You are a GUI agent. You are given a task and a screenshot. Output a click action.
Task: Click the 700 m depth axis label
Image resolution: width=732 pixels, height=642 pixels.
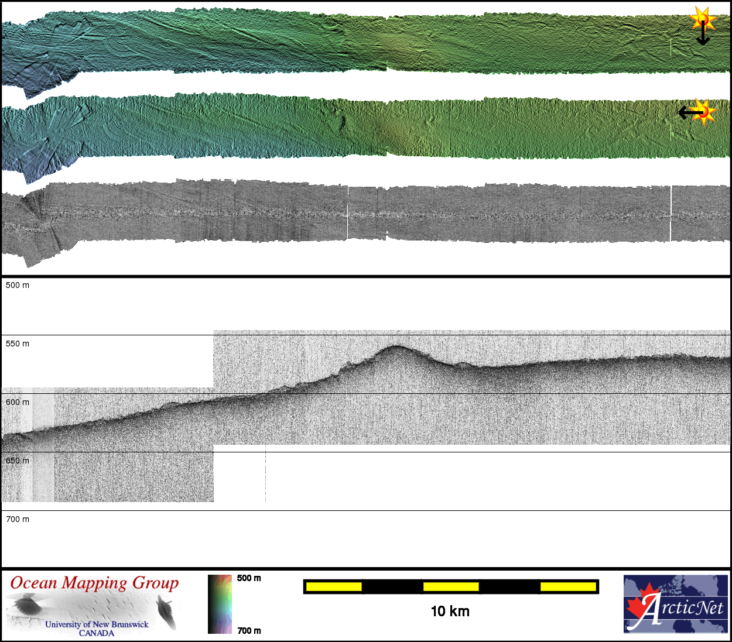(18, 520)
